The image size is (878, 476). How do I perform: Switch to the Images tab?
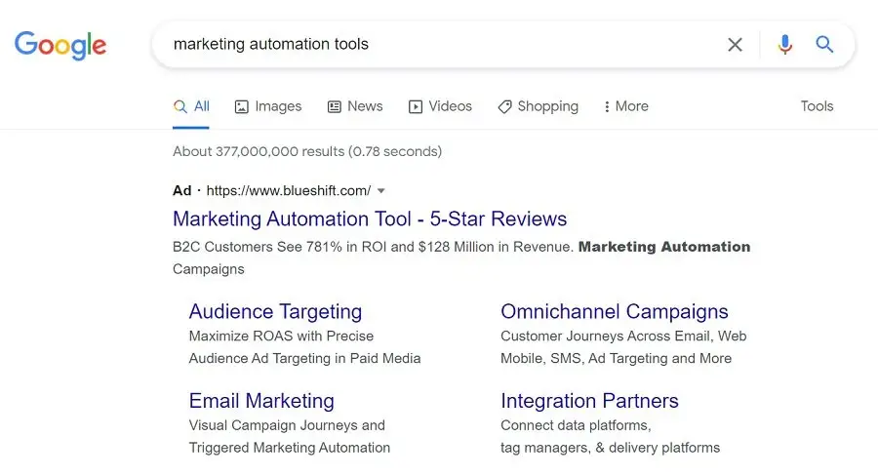point(267,106)
